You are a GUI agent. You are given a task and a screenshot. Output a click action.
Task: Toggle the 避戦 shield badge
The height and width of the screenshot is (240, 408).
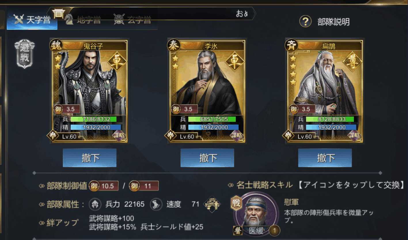(24, 54)
